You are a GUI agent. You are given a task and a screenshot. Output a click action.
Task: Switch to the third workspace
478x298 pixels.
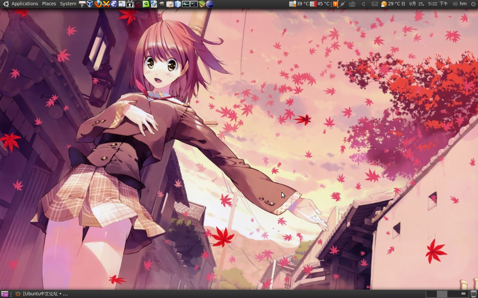(x=452, y=294)
